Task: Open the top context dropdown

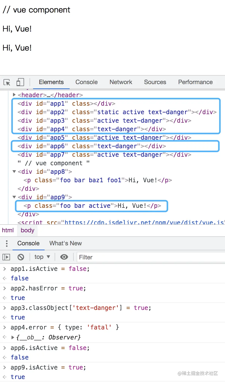Action: (42, 257)
